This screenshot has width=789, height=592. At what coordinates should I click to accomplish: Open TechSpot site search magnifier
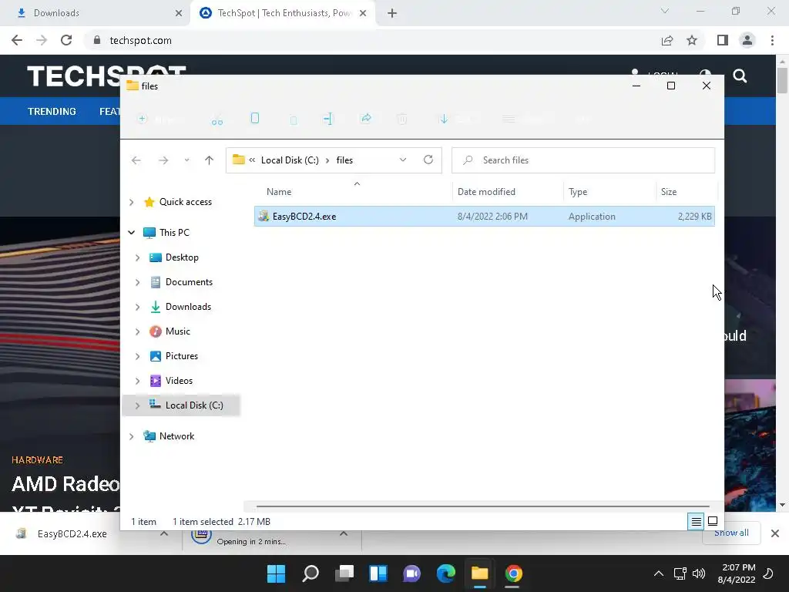[x=740, y=76]
